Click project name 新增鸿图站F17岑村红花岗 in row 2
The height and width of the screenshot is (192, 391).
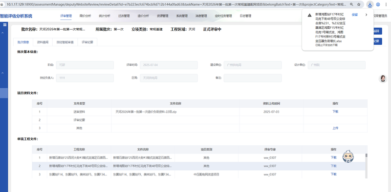pos(79,166)
